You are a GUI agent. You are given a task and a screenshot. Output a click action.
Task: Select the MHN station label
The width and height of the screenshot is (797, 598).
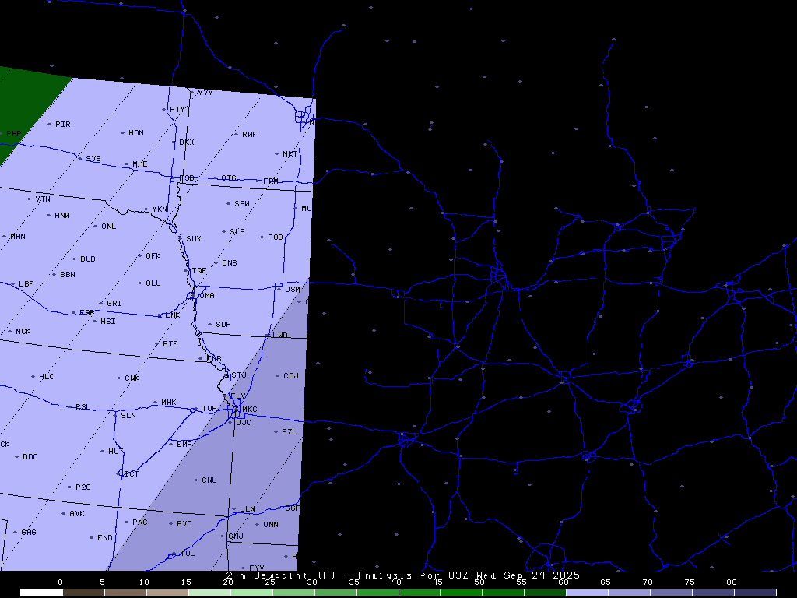(18, 237)
